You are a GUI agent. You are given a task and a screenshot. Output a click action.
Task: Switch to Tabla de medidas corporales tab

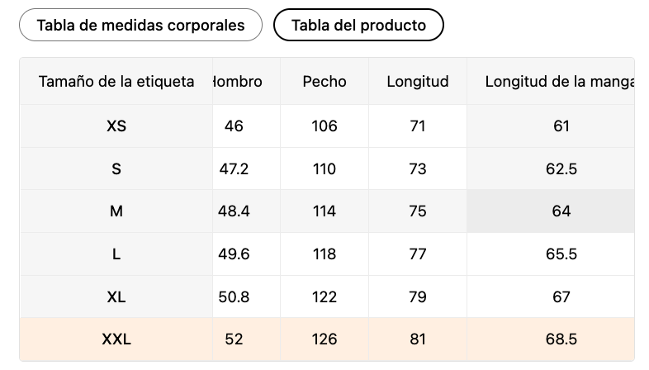[x=140, y=25]
